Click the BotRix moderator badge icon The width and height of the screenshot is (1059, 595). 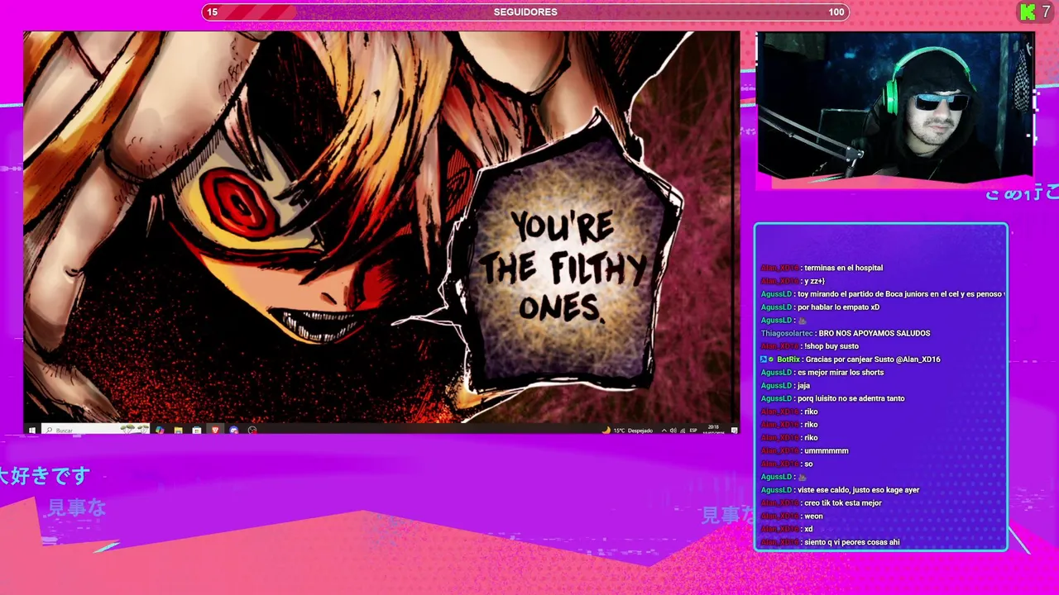(x=764, y=359)
